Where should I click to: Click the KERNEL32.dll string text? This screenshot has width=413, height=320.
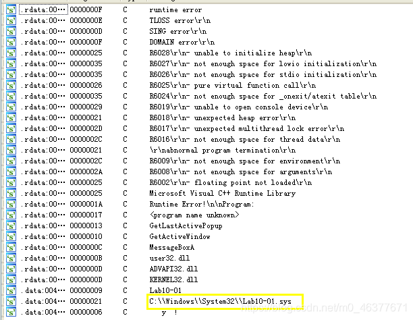(173, 280)
